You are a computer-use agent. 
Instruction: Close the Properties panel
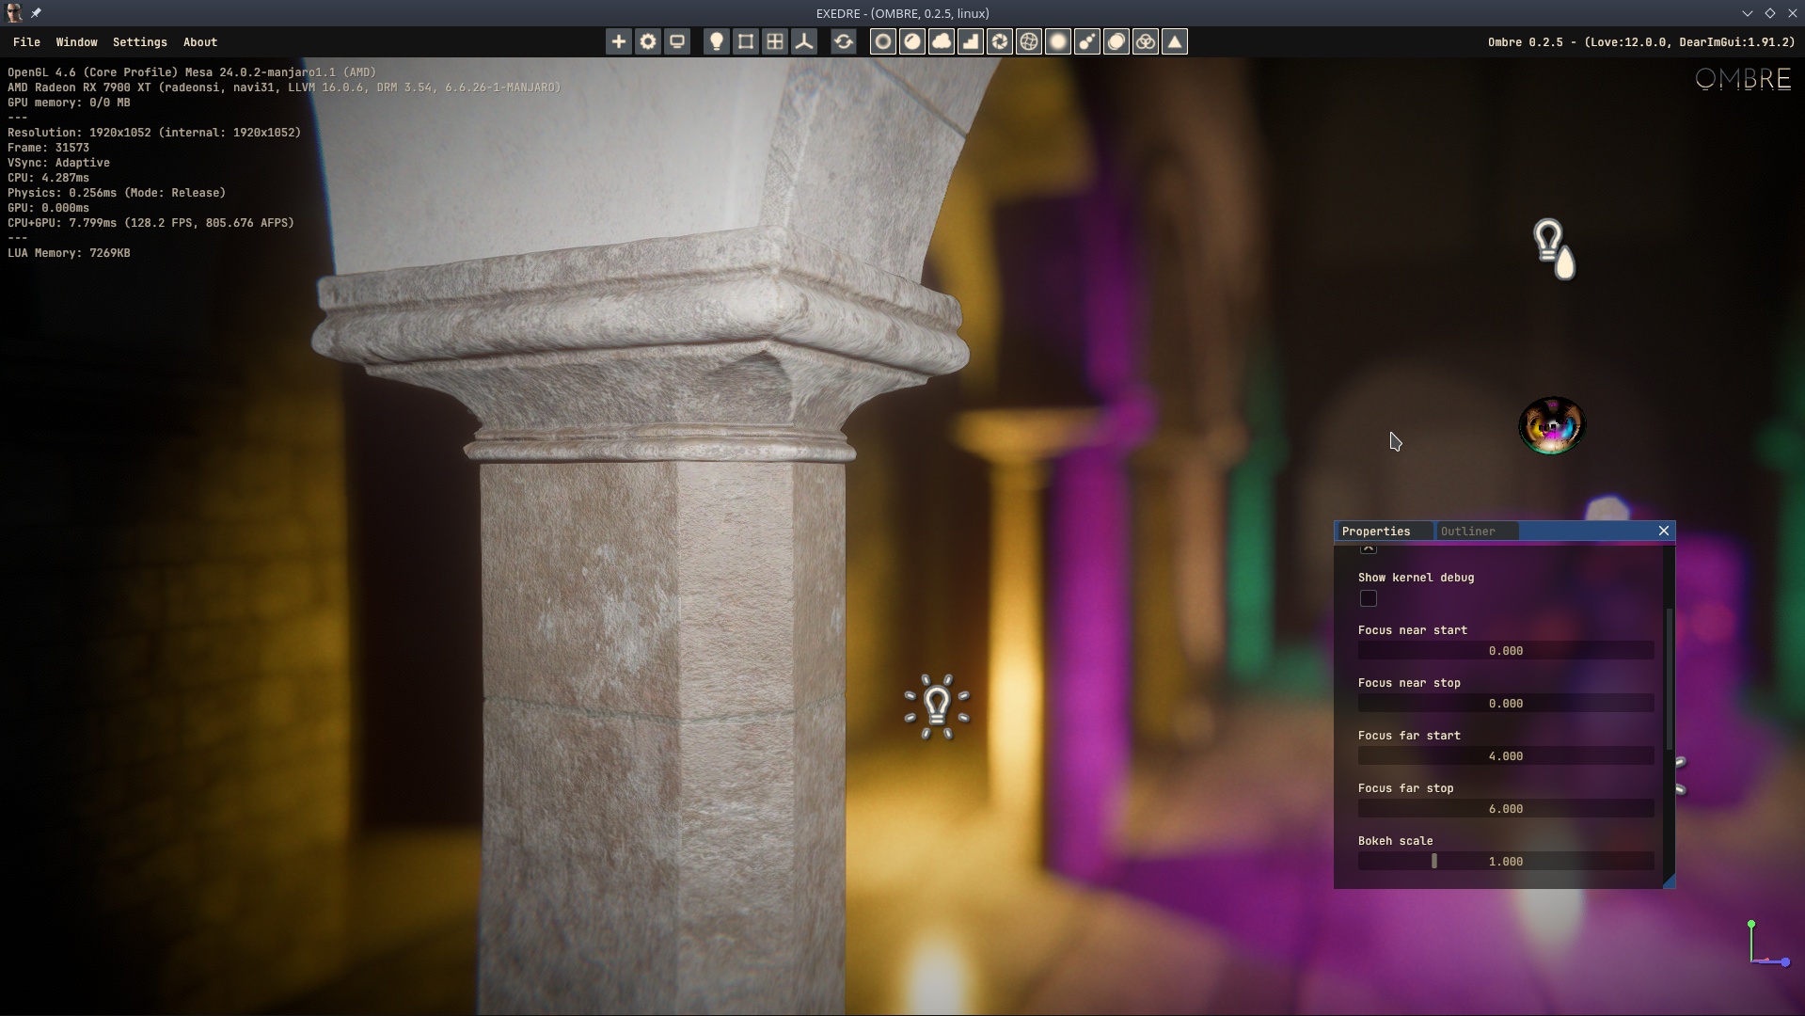click(x=1664, y=531)
